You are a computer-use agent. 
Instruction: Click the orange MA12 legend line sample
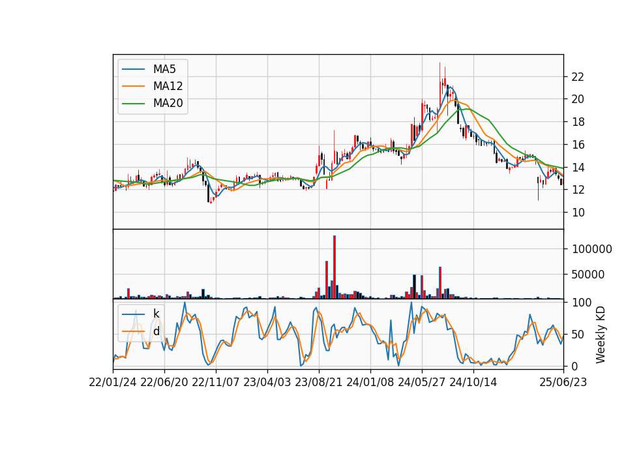pos(133,86)
